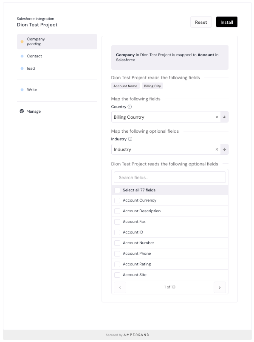Screen dimensions: 254x342
Task: Open the Write section
Action: (x=57, y=90)
